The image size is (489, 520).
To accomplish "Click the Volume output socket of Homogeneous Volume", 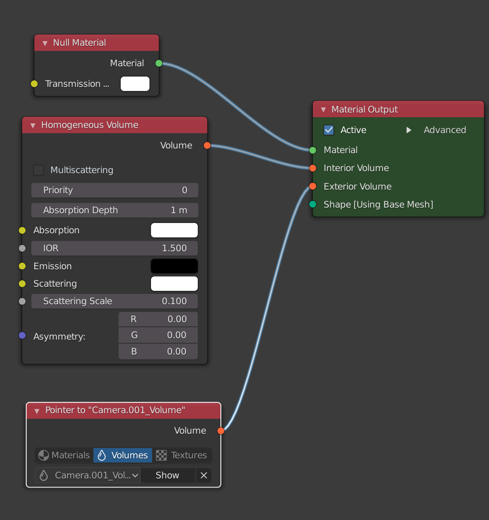I will pos(207,145).
